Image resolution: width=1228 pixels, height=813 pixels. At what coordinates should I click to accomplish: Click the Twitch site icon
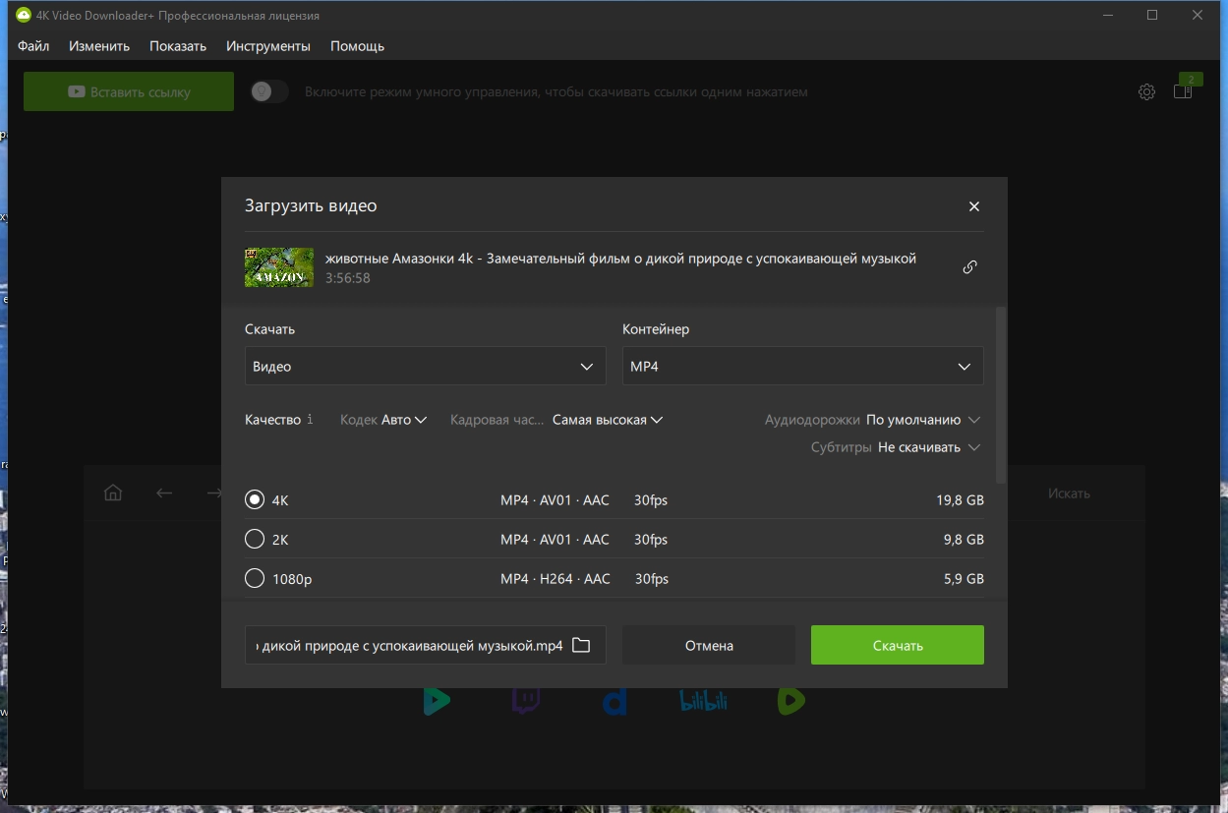click(x=526, y=701)
